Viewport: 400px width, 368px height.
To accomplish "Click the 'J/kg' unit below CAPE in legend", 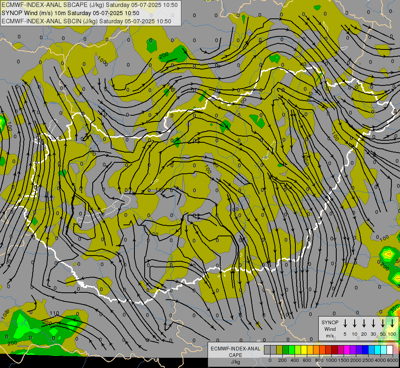I will pos(235,362).
